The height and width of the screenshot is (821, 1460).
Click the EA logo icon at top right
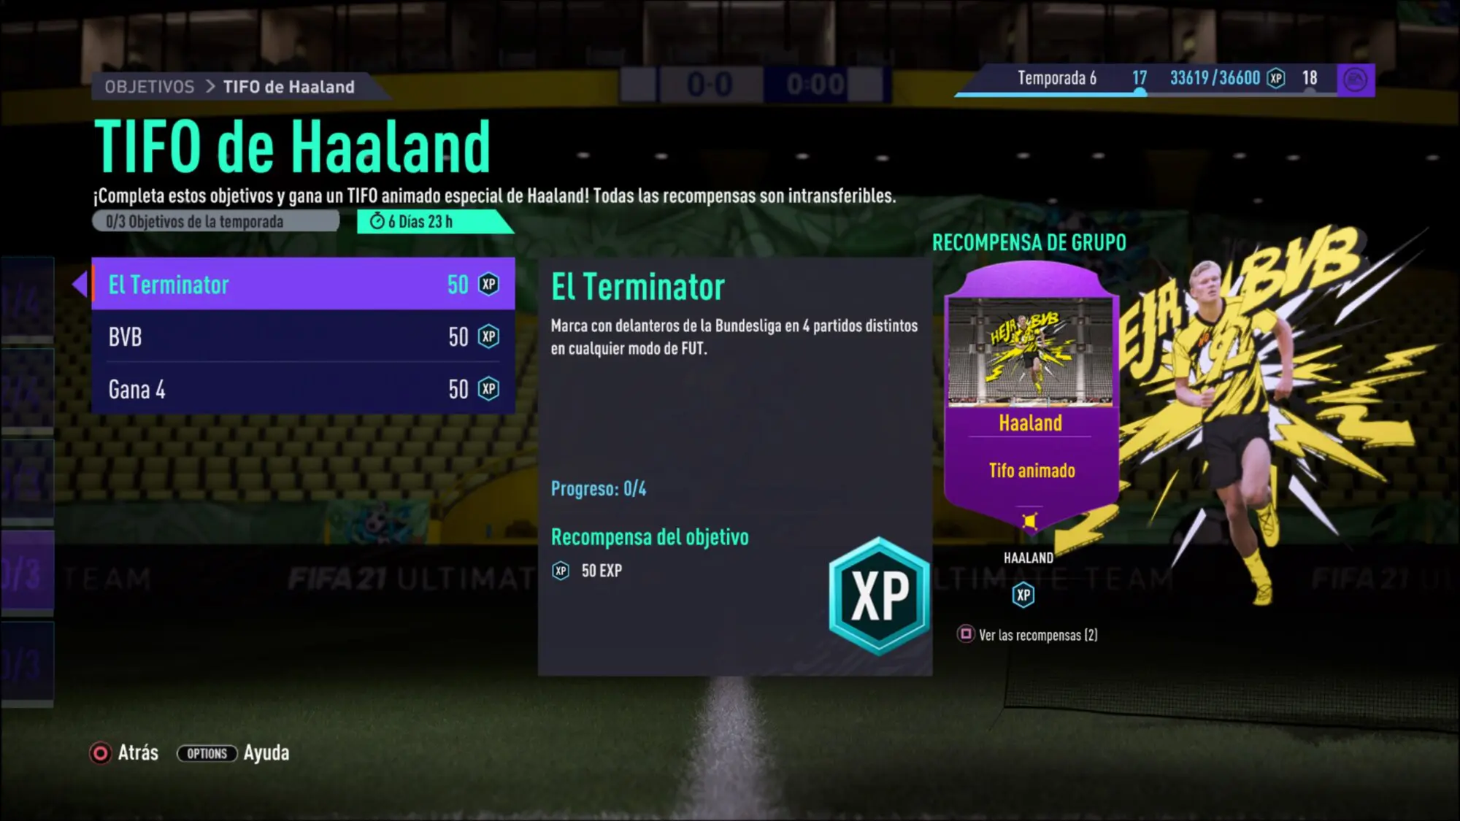pyautogui.click(x=1356, y=80)
